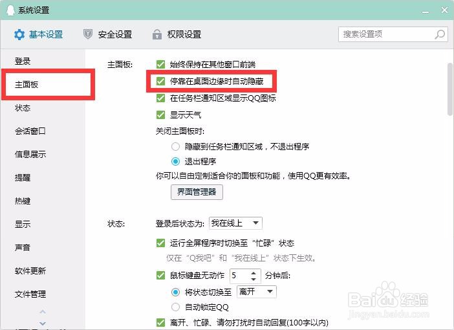The width and height of the screenshot is (454, 330).
Task: Increase idle minutes with up arrow
Action: (x=254, y=273)
